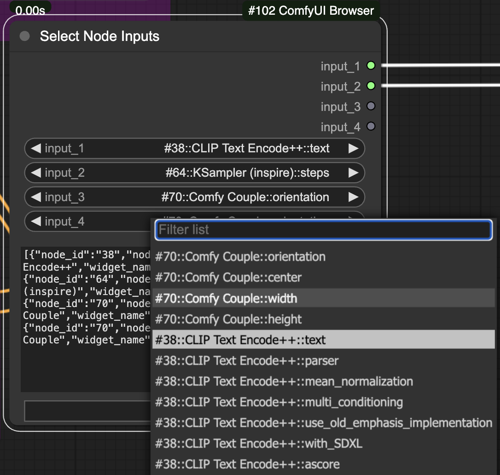Click the input_4 output connector dot
Screen dimensions: 500x475
coord(371,127)
